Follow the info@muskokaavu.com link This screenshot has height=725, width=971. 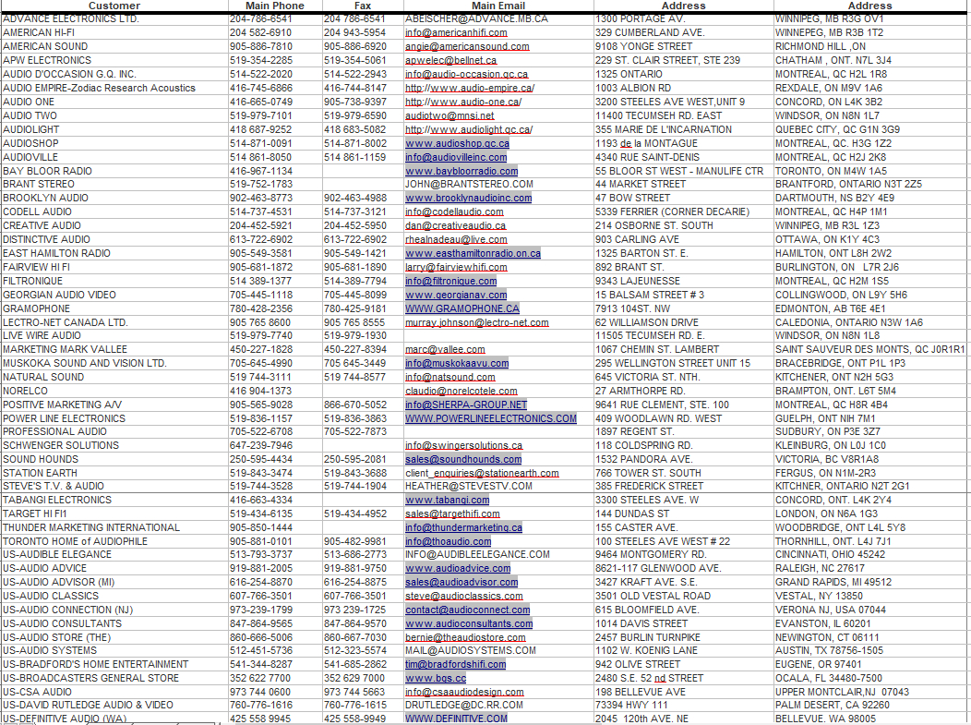(x=457, y=363)
